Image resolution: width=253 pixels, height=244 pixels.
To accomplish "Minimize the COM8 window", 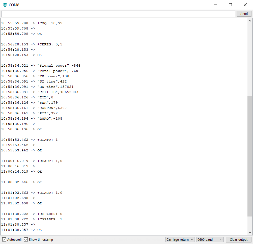I will coord(216,5).
